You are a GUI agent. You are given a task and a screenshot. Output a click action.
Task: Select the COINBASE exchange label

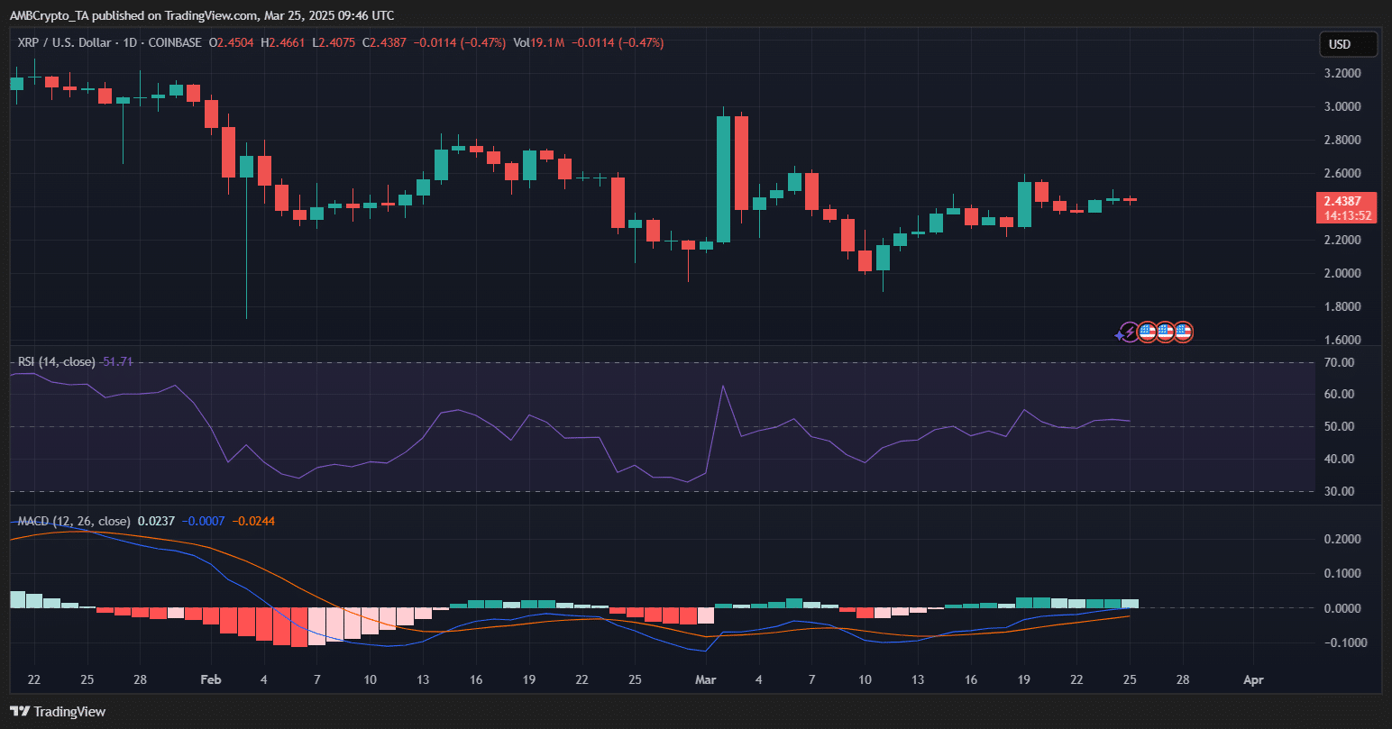pos(176,42)
